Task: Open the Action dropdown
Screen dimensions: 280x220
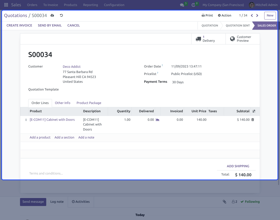Action: (x=224, y=15)
